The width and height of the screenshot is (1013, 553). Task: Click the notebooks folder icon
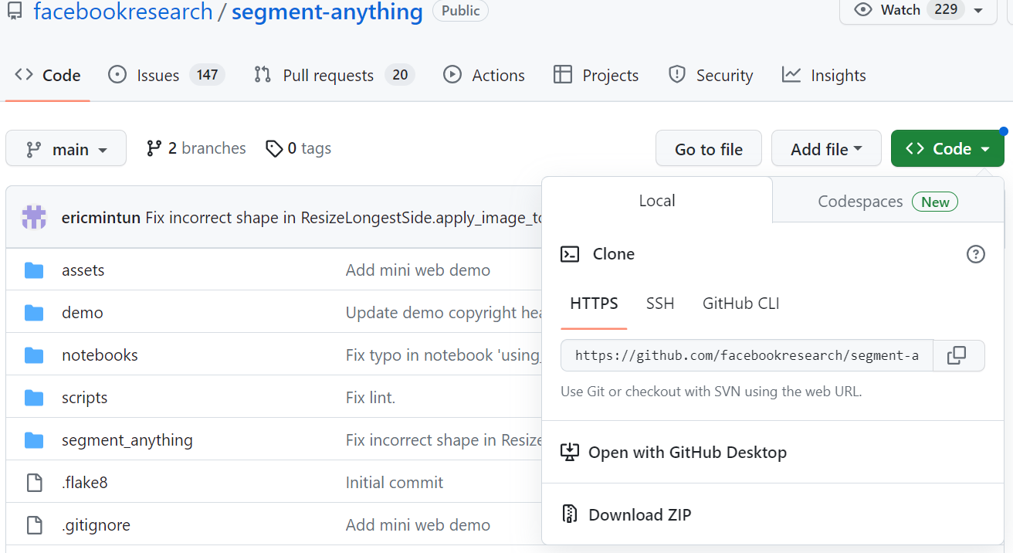[x=34, y=355]
